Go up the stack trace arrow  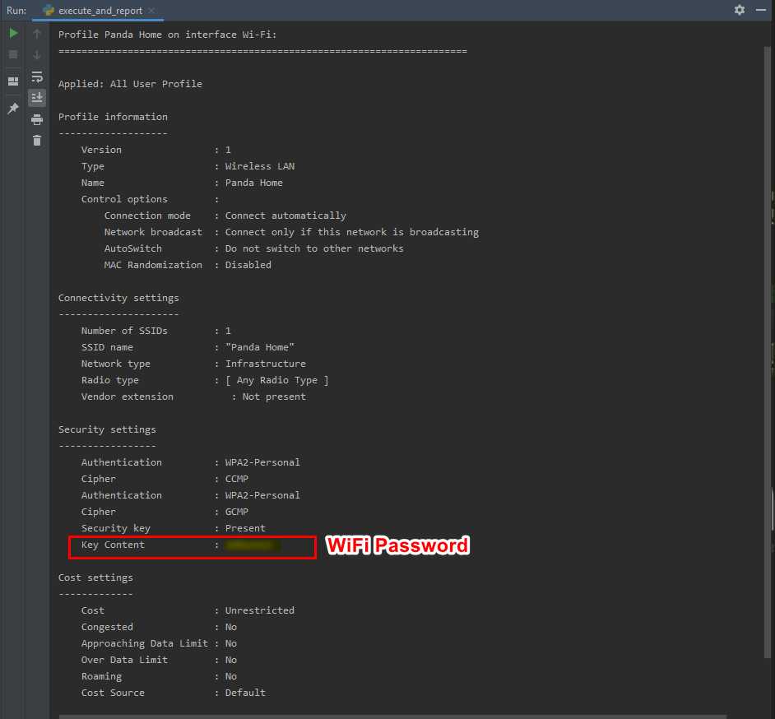(37, 34)
